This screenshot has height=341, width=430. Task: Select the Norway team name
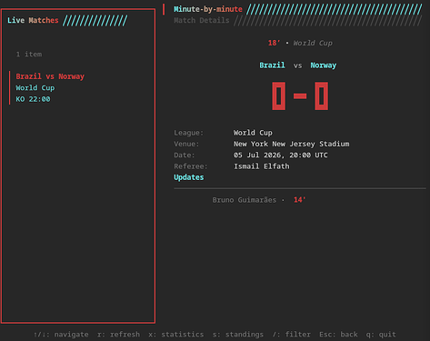[324, 65]
